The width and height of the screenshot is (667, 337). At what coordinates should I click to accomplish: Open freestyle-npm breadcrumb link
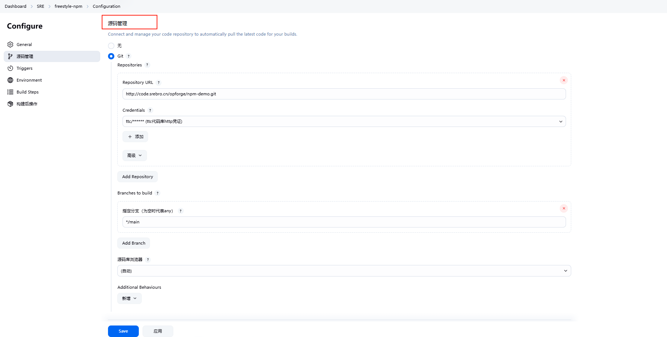[68, 6]
